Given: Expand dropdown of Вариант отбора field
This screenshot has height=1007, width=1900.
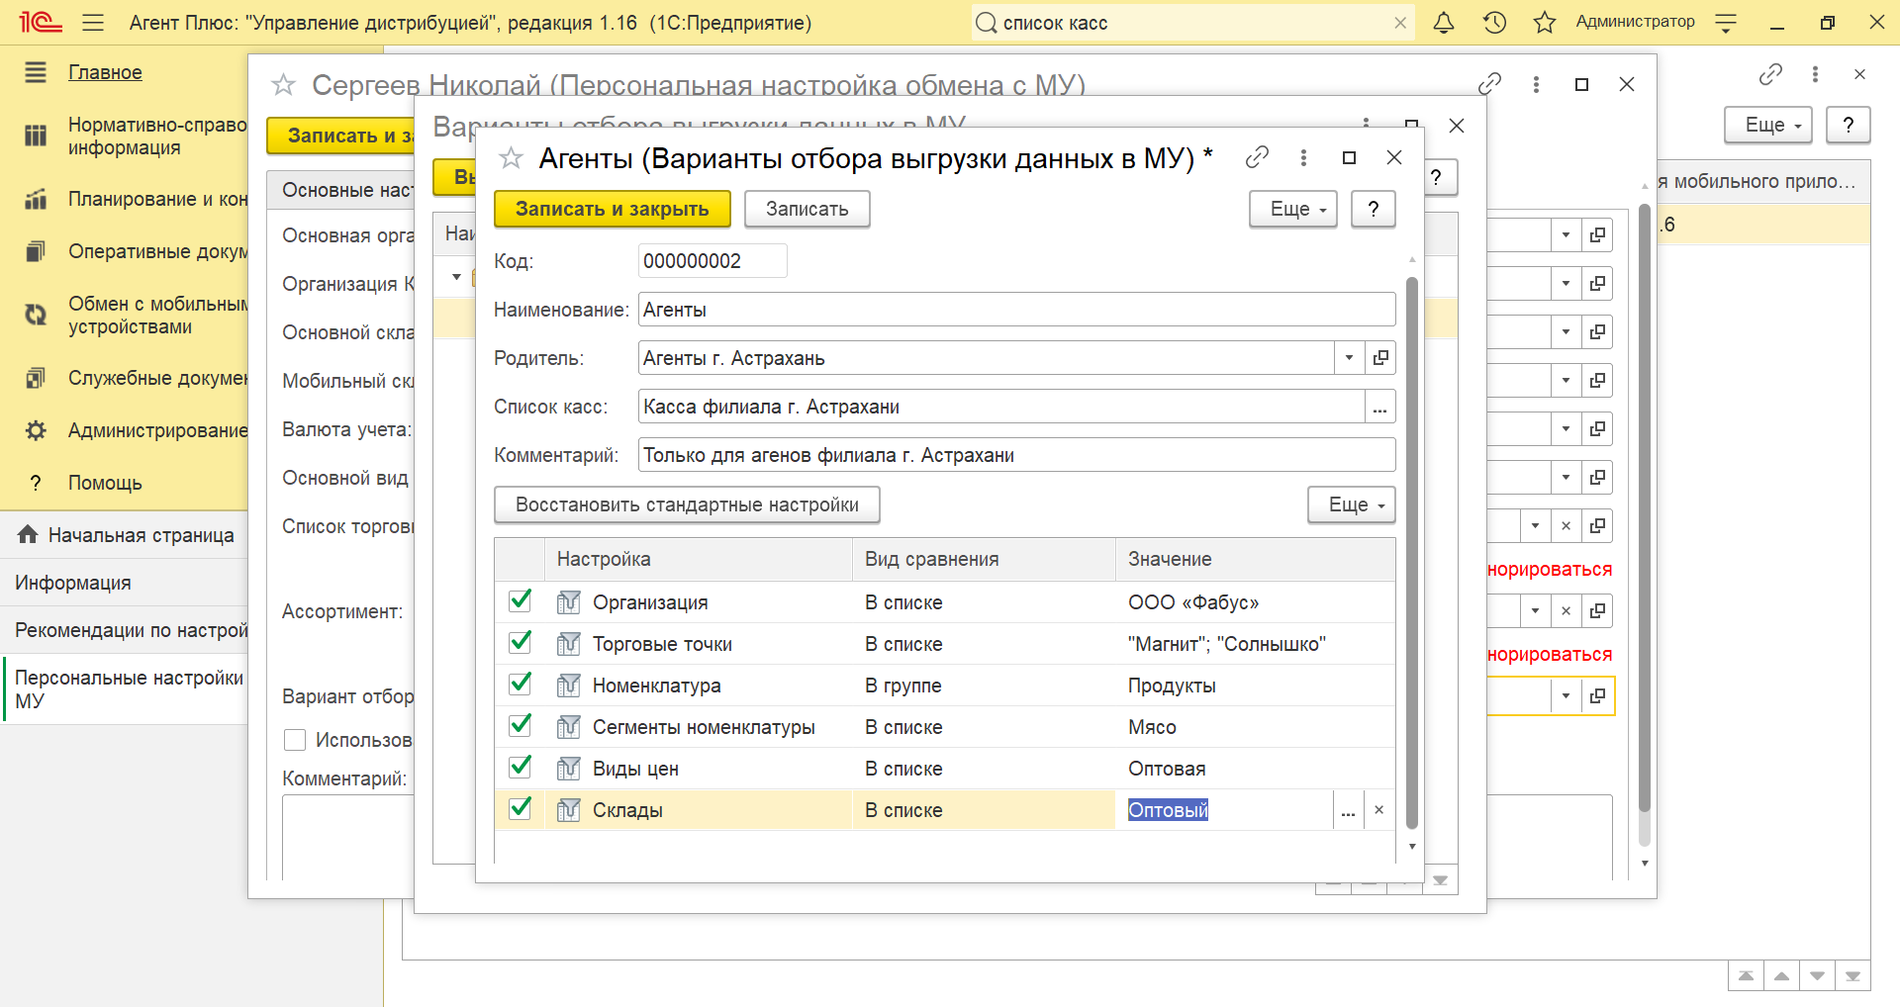Looking at the screenshot, I should 1566,695.
